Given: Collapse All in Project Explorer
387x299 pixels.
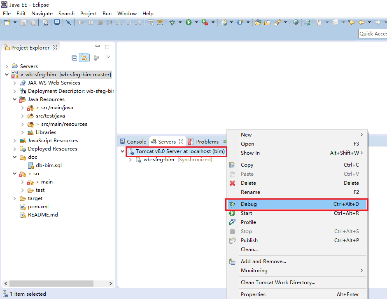Looking at the screenshot, I should pyautogui.click(x=74, y=58).
